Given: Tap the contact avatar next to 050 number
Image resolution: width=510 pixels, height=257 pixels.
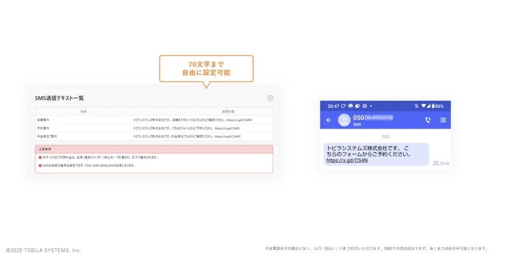Looking at the screenshot, I should [x=344, y=120].
